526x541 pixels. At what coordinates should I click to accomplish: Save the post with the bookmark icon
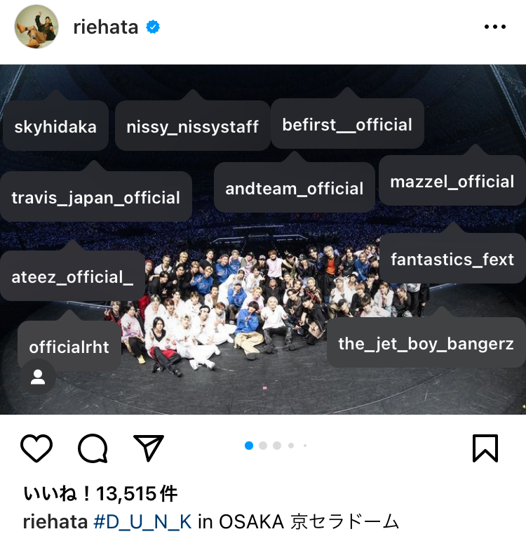pos(485,448)
